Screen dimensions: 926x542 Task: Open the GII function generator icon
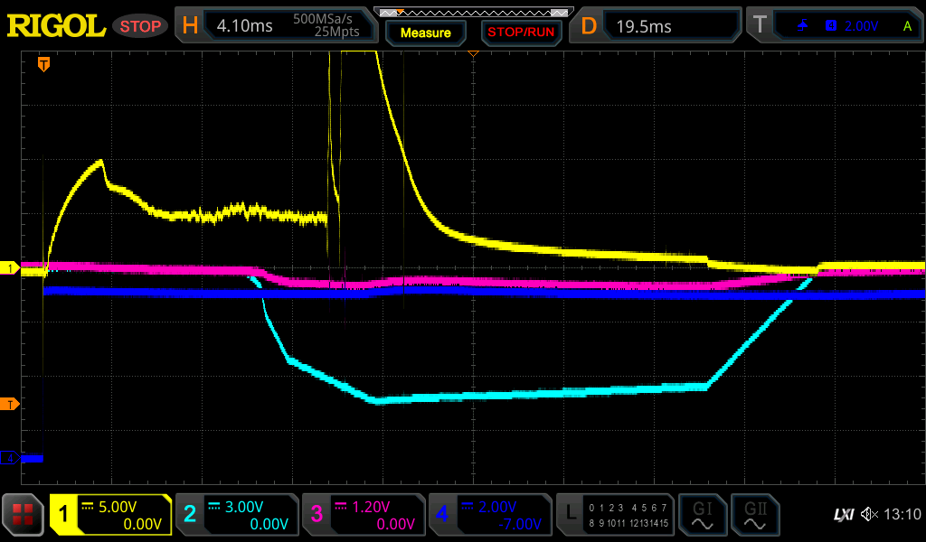755,515
